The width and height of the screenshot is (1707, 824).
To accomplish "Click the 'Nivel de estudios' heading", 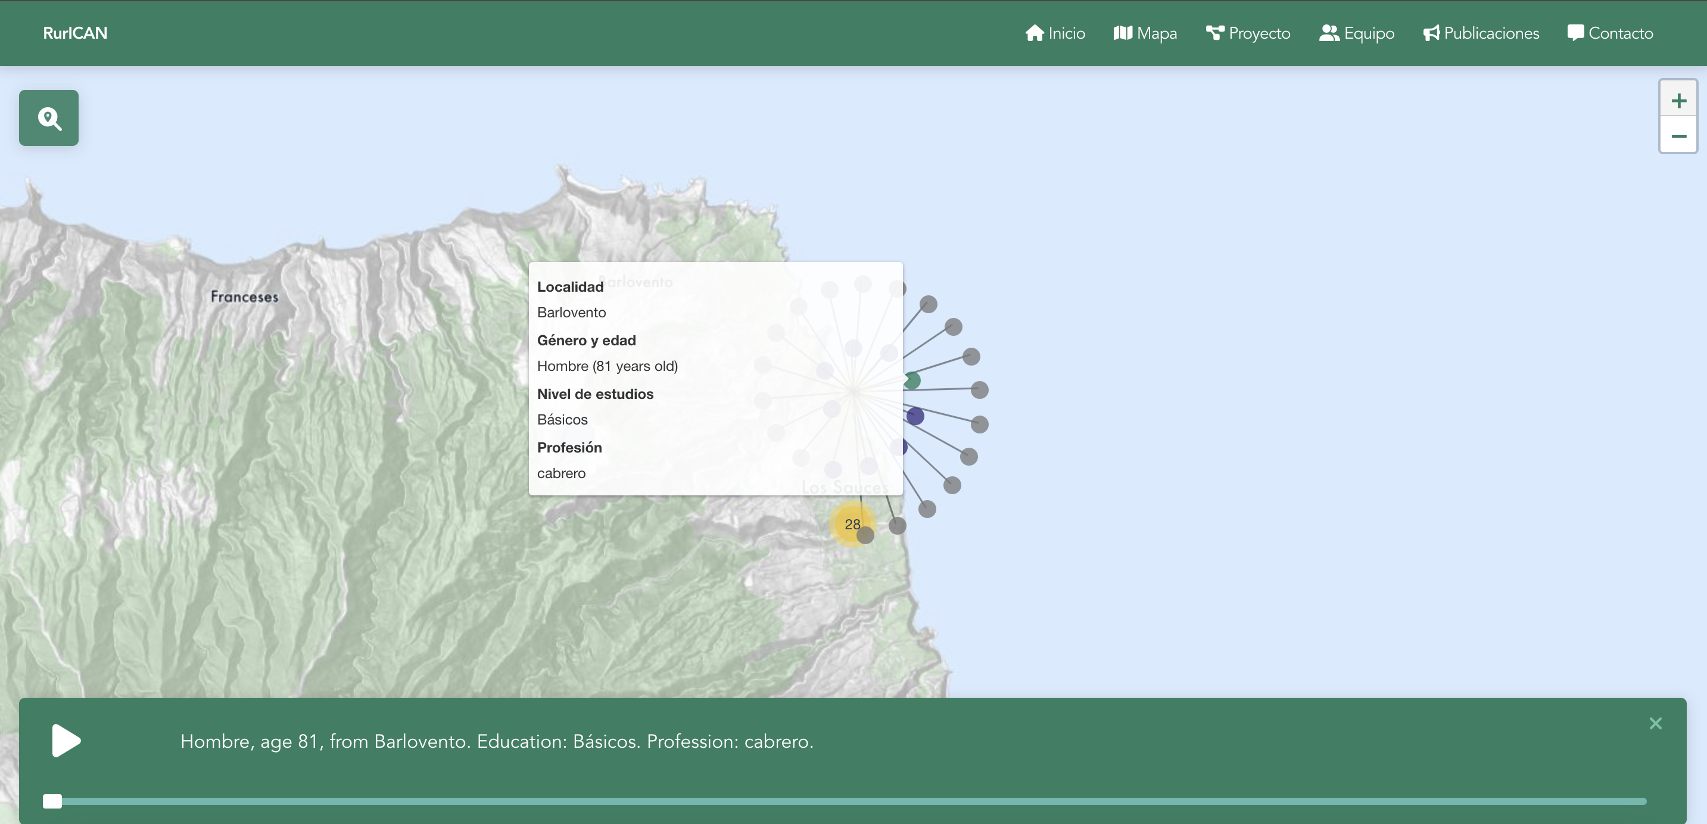I will coord(595,394).
